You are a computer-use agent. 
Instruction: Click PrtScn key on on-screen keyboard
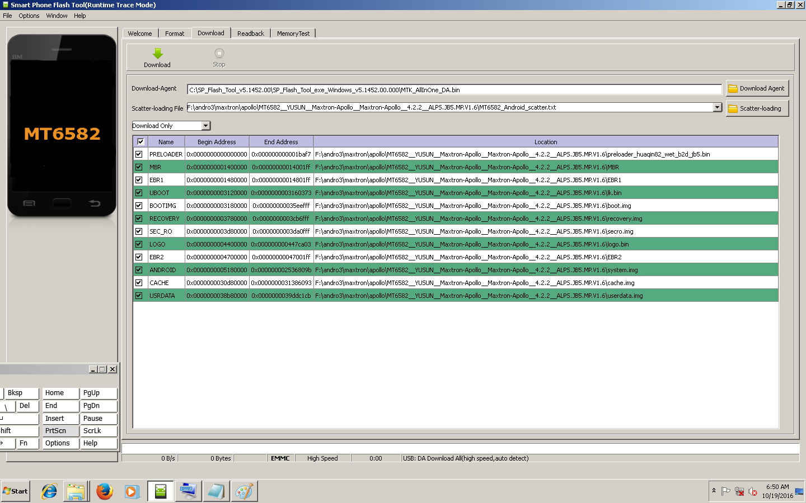click(x=60, y=431)
